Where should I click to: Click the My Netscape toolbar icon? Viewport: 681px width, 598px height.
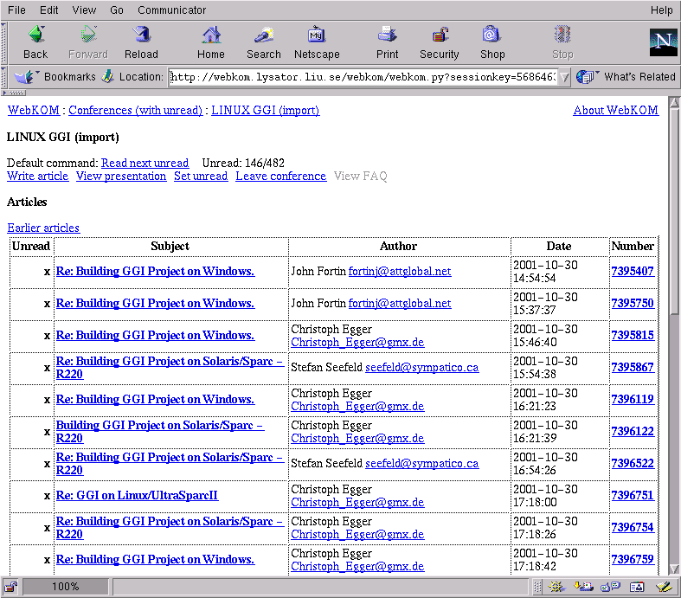click(317, 42)
